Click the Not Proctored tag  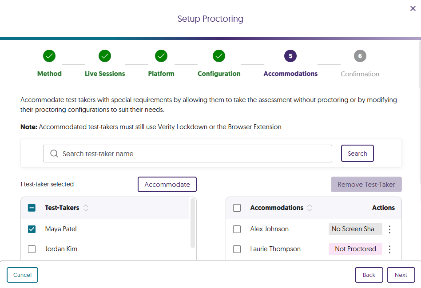[x=355, y=249]
